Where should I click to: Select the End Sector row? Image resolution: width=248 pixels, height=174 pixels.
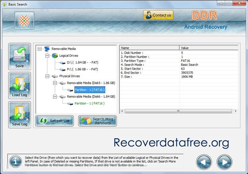pos(179,72)
